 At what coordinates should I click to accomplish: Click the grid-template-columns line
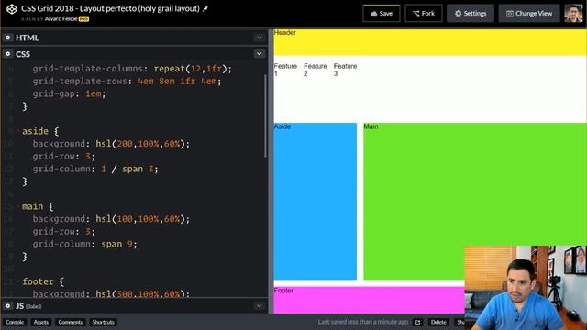coord(132,69)
